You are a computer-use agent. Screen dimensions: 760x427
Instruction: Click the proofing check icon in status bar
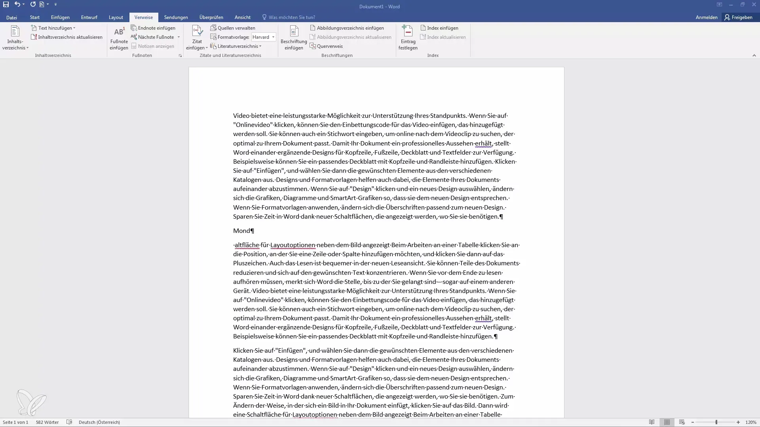tap(69, 422)
